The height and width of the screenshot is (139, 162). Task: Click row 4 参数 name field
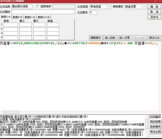[10, 38]
